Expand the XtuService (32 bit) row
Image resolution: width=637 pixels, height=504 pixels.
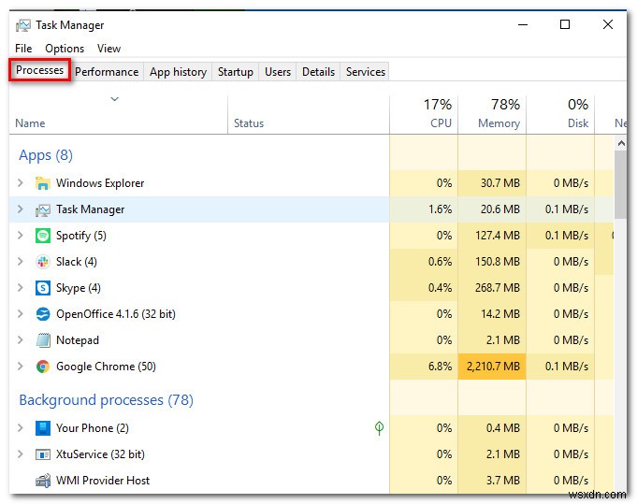pos(20,454)
